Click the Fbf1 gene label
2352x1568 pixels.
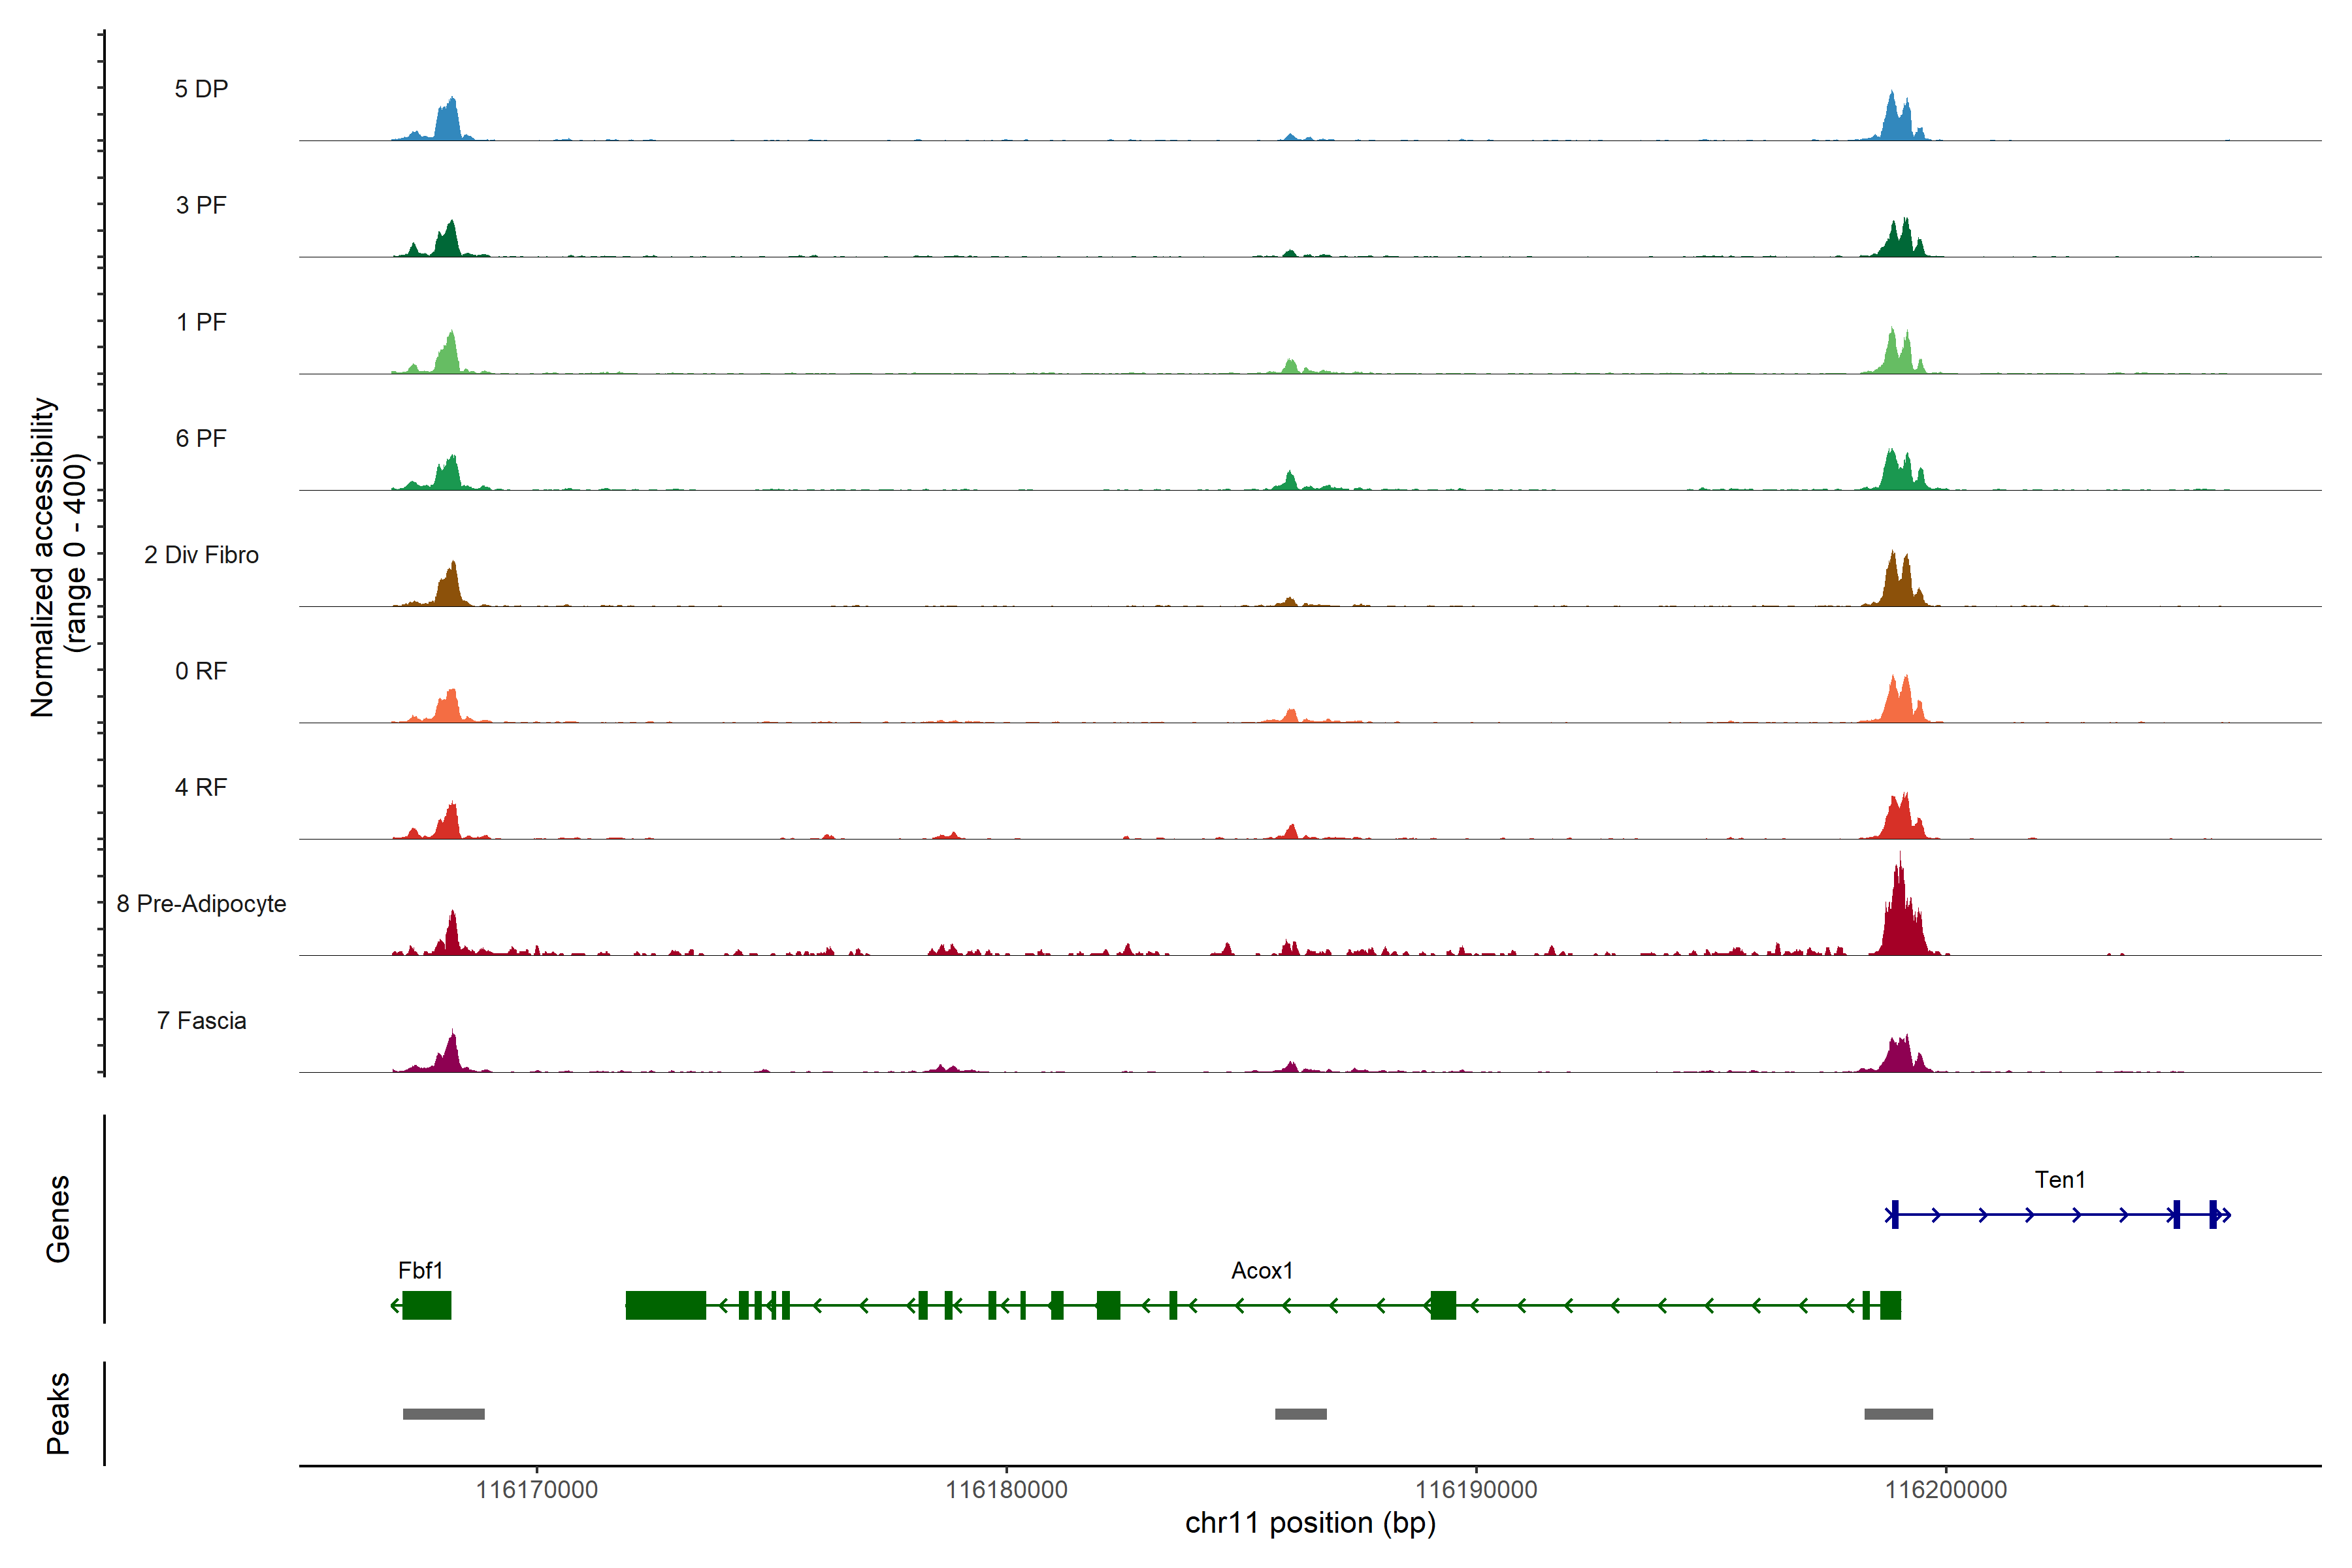tap(420, 1270)
